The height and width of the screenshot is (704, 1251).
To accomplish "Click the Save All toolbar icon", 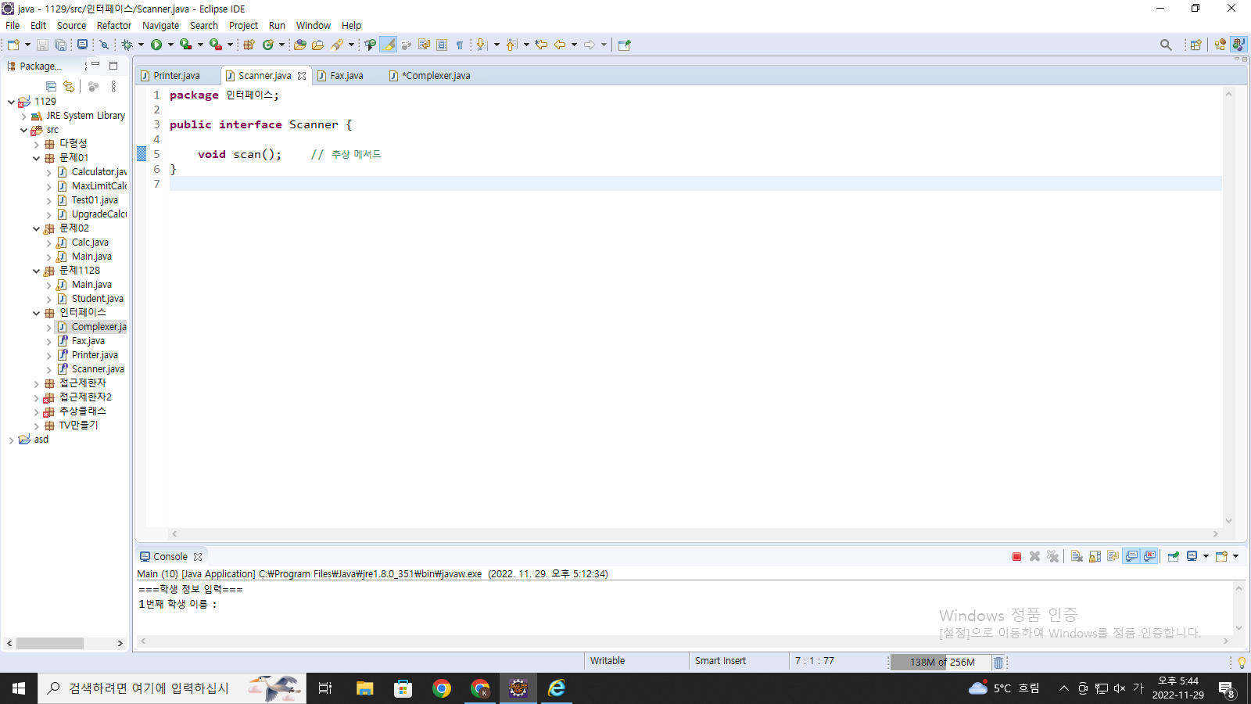I will pos(60,45).
